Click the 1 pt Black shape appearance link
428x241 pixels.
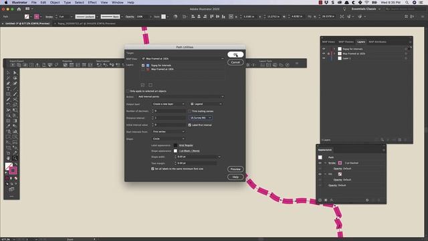point(189,151)
